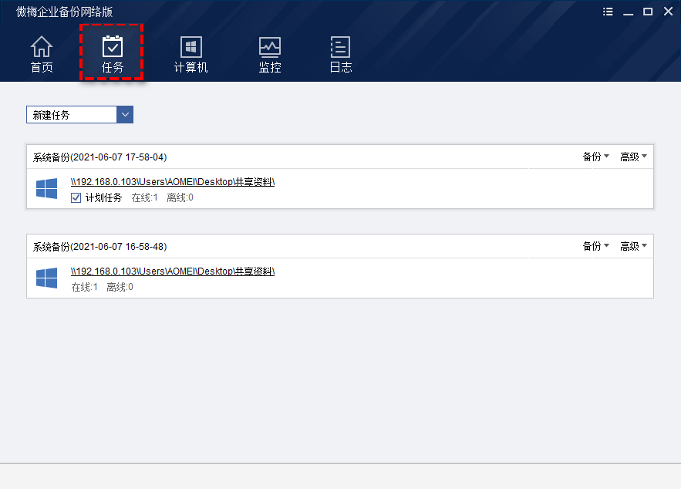This screenshot has height=489, width=681.
Task: Click Windows logo of 17-58-04 backup task
Action: pyautogui.click(x=46, y=188)
